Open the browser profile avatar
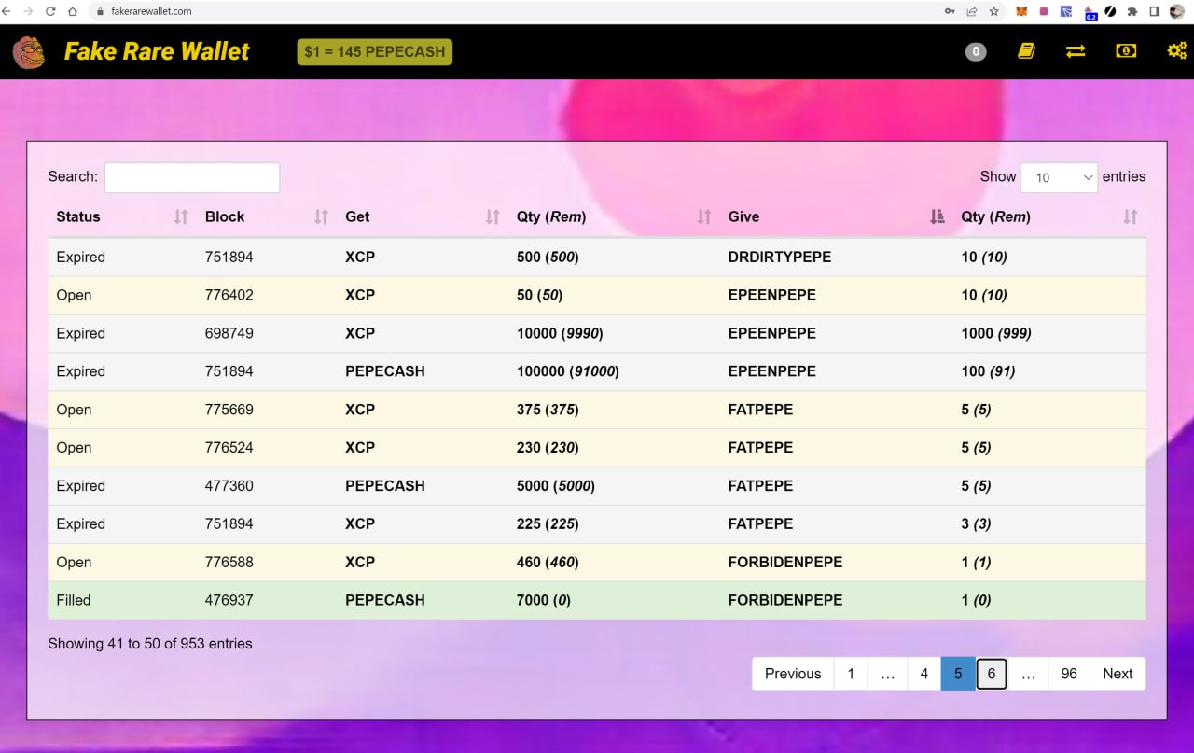 pos(1177,11)
